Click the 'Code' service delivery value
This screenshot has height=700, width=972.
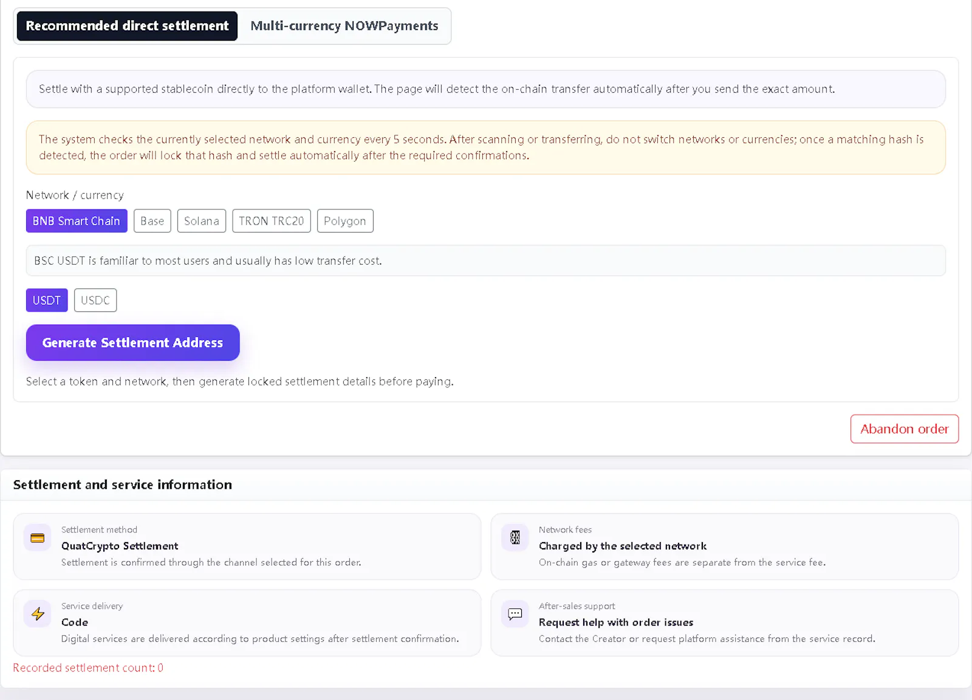[x=75, y=622]
